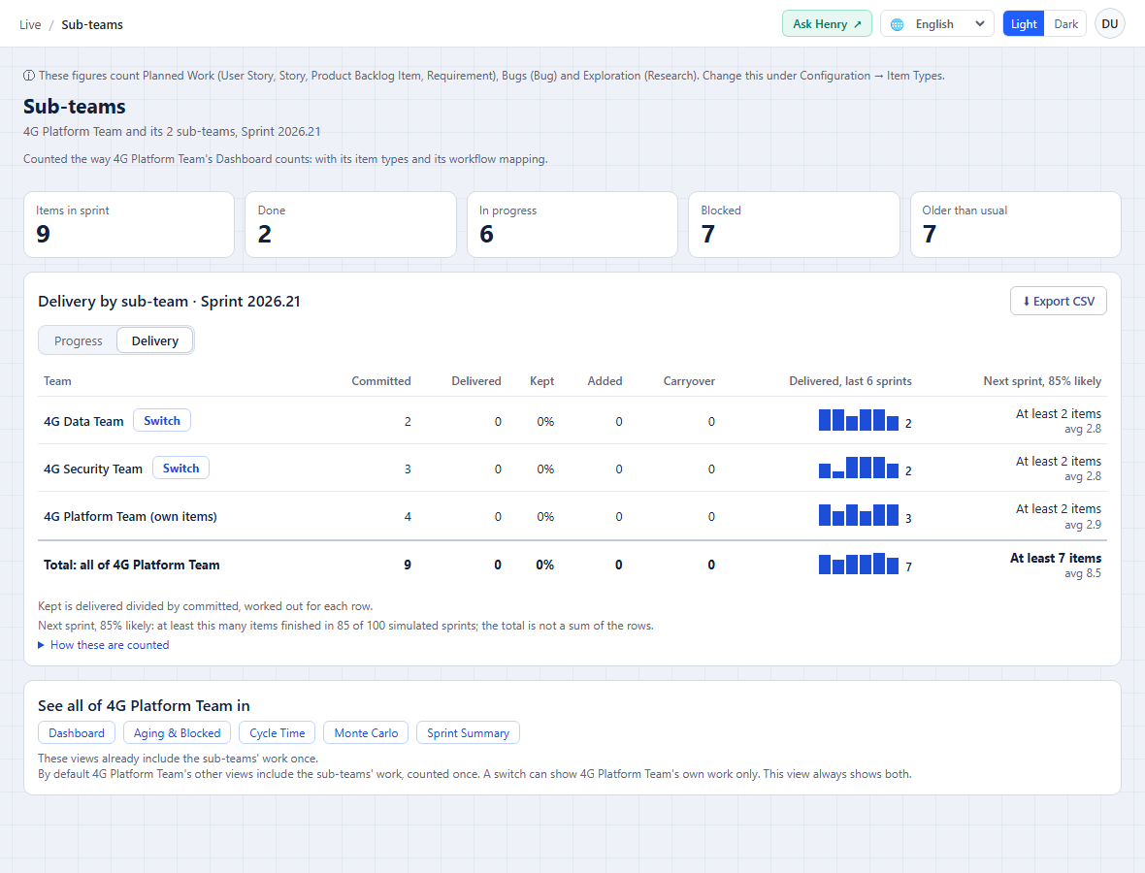Image resolution: width=1145 pixels, height=873 pixels.
Task: Switch to Dark theme
Action: (x=1065, y=24)
